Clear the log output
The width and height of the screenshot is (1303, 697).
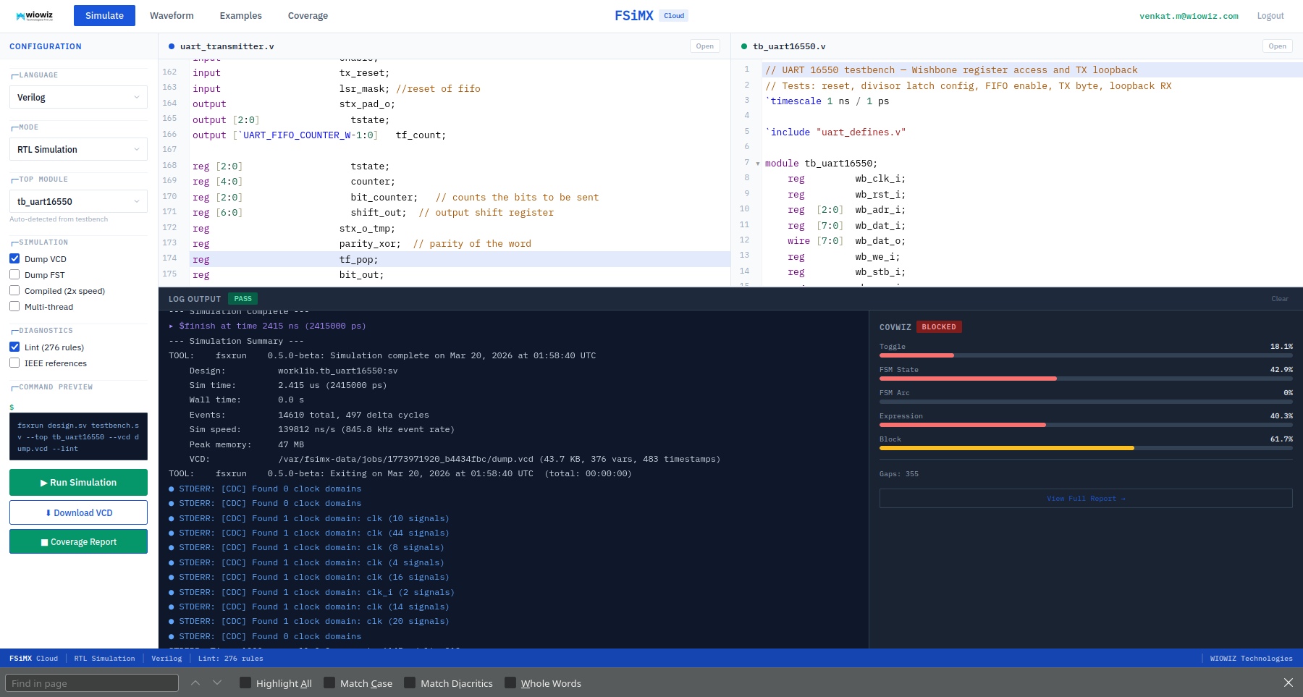(1280, 299)
